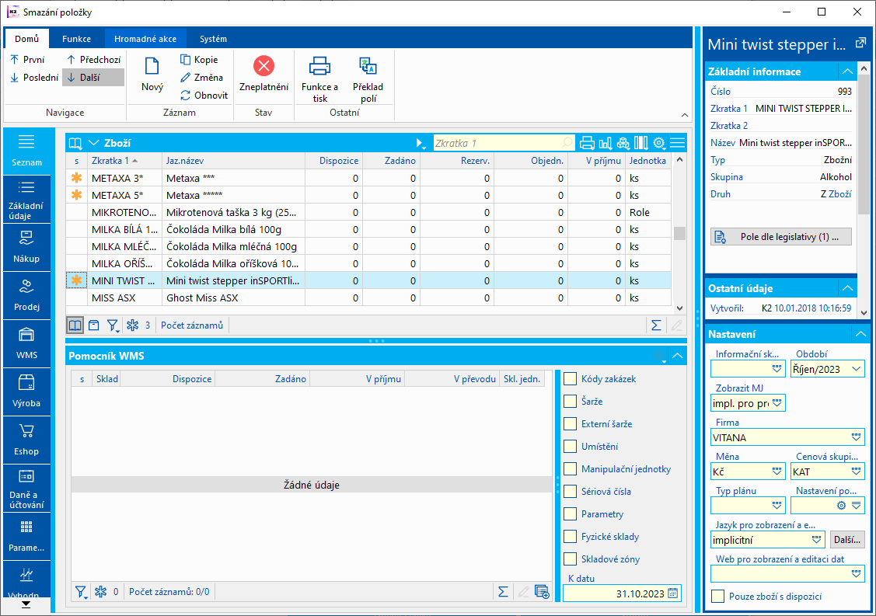Image resolution: width=876 pixels, height=616 pixels.
Task: Click Pole dle legislativy (1) button
Action: click(x=780, y=237)
